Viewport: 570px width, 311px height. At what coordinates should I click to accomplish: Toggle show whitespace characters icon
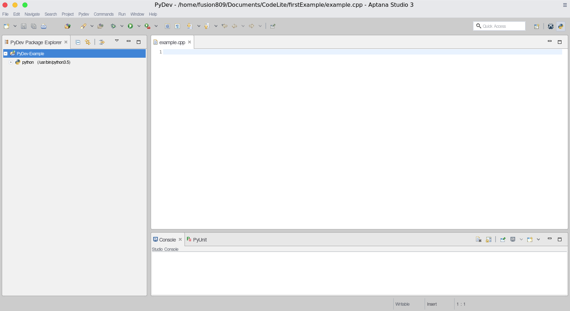177,26
